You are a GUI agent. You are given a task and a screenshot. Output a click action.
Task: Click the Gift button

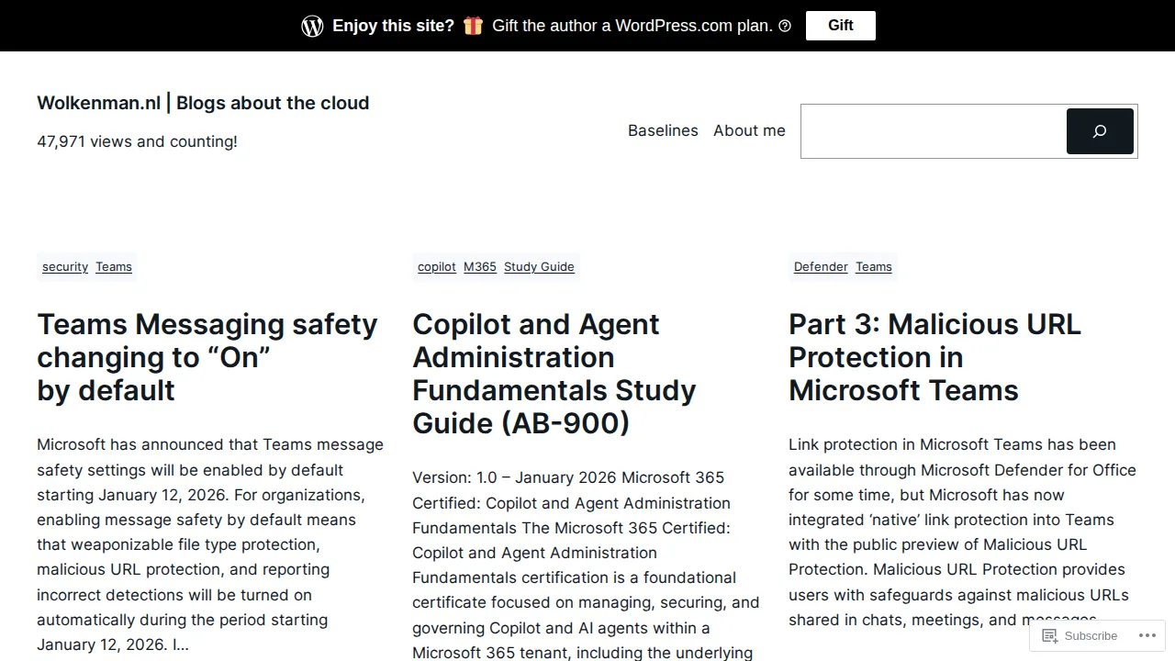[841, 26]
